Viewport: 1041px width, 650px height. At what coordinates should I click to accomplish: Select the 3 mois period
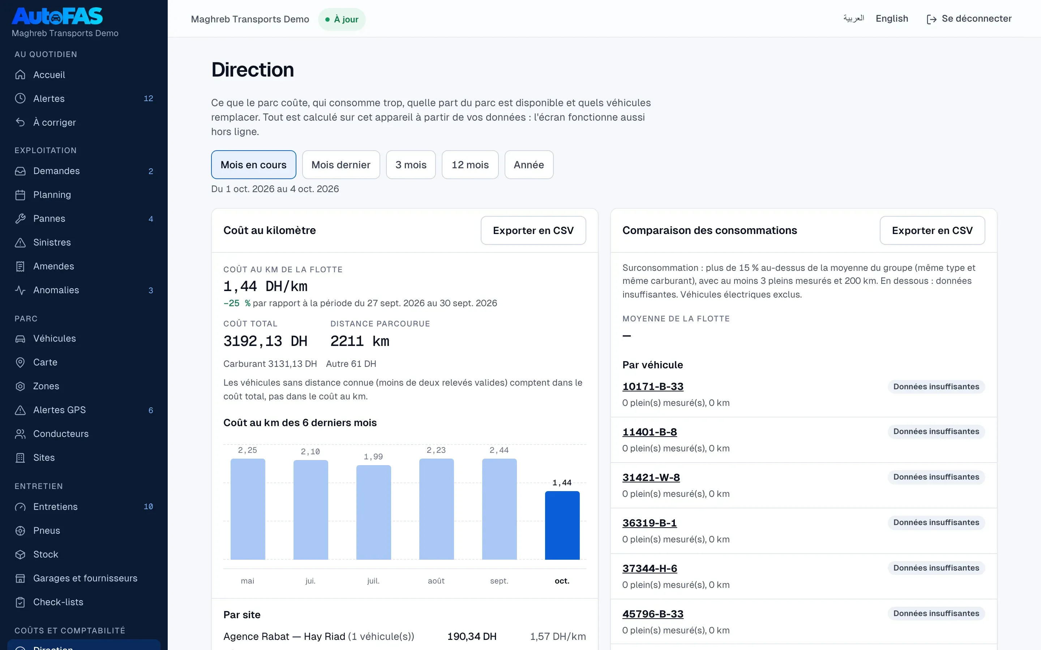(411, 165)
